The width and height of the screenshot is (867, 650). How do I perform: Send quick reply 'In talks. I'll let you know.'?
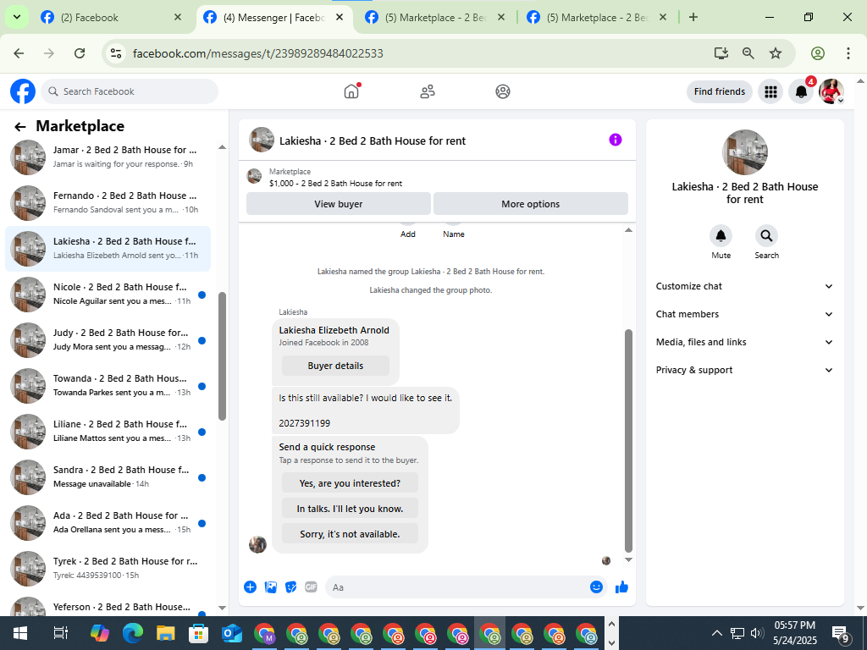(x=350, y=509)
